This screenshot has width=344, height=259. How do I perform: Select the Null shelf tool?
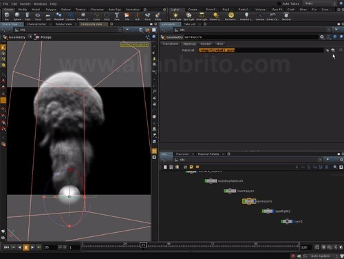tap(137, 16)
